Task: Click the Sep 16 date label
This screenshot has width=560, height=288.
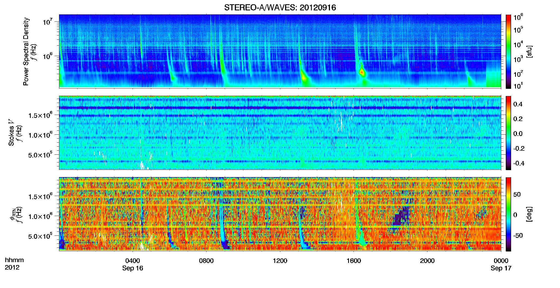Action: (x=133, y=268)
